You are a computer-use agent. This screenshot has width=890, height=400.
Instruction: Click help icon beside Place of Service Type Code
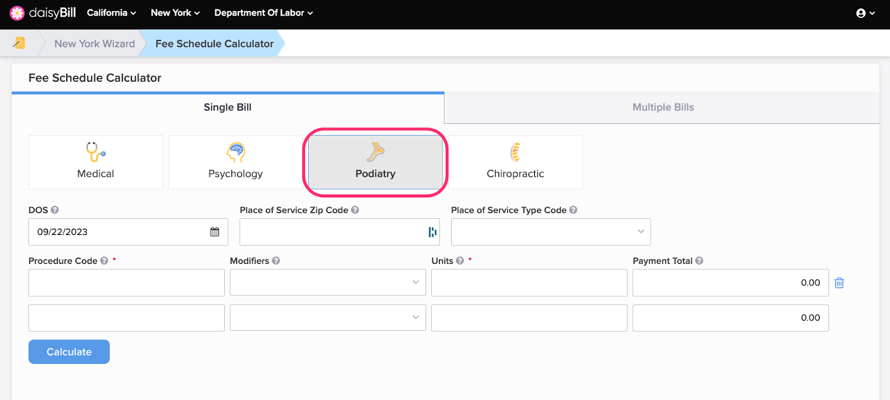coord(573,210)
